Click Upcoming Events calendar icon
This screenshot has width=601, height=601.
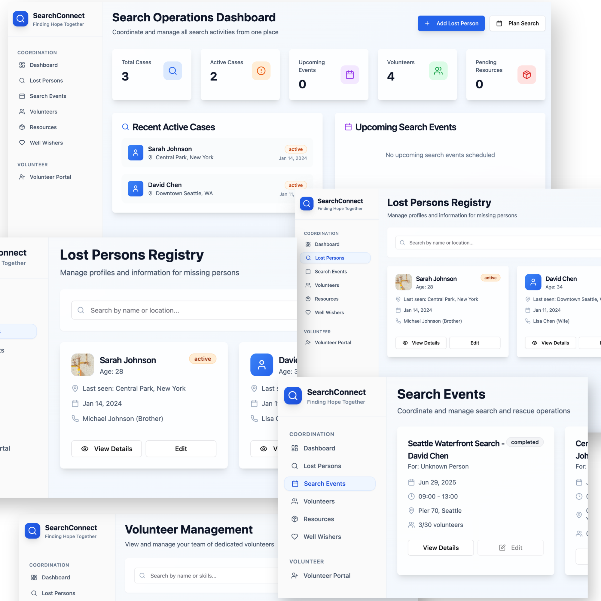[350, 75]
